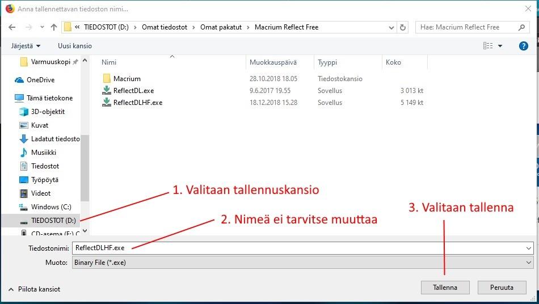Click the Musiikki note icon

(24, 153)
